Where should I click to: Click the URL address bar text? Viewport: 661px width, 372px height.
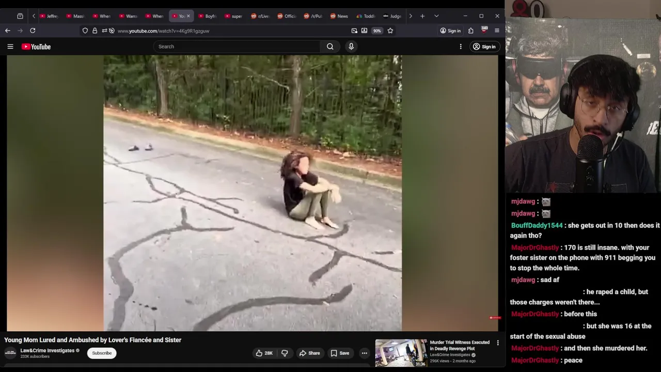tap(163, 31)
